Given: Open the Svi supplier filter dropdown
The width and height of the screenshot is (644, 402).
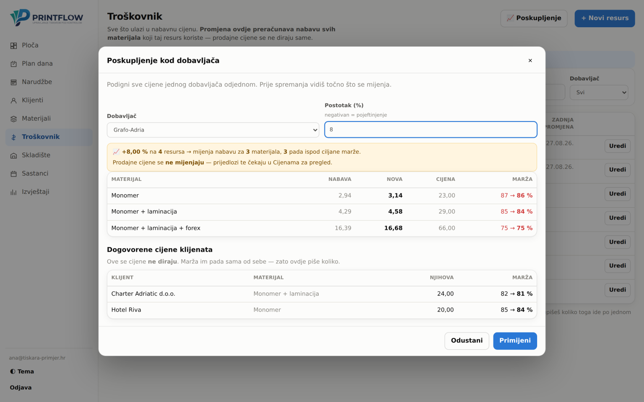Looking at the screenshot, I should point(599,93).
